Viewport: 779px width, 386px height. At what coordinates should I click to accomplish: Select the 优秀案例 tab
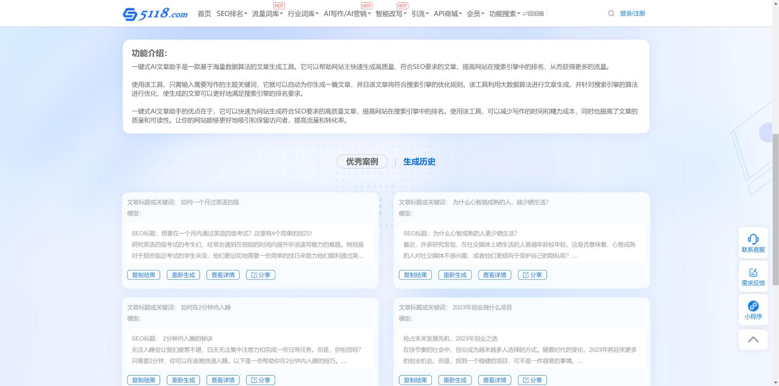tap(362, 162)
